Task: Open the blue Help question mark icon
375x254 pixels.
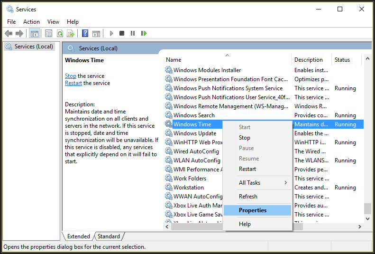Action: (85, 33)
